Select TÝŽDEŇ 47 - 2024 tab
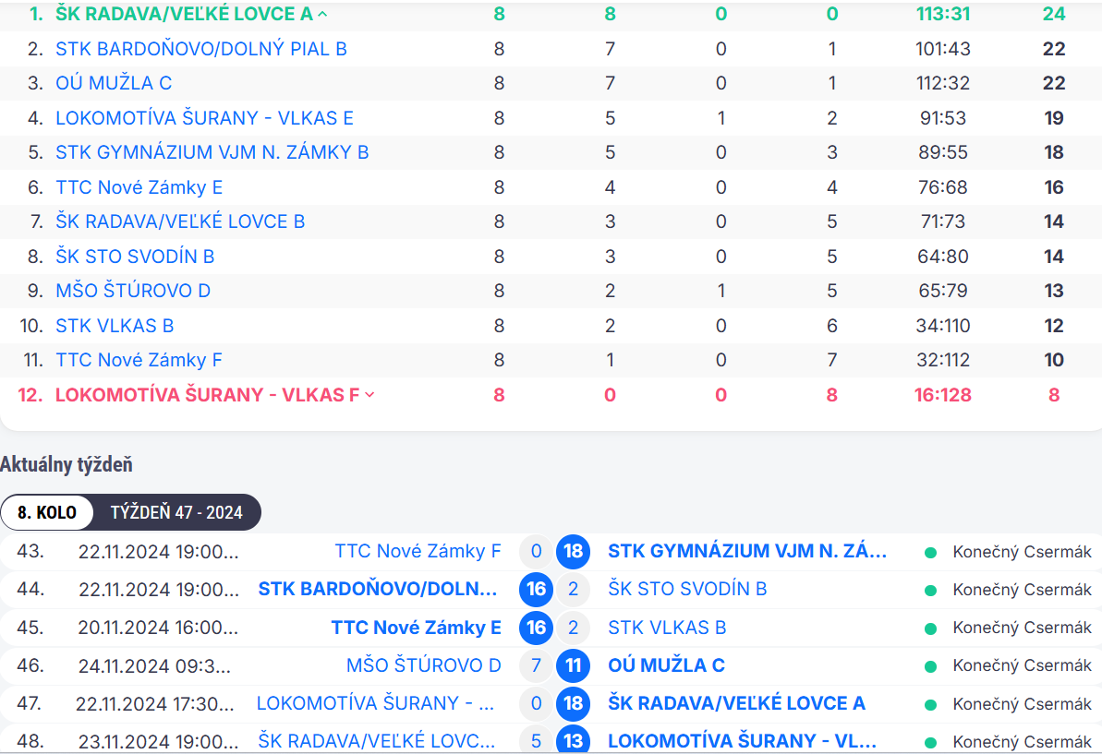Screen dimensions: 1102x754 (x=176, y=512)
